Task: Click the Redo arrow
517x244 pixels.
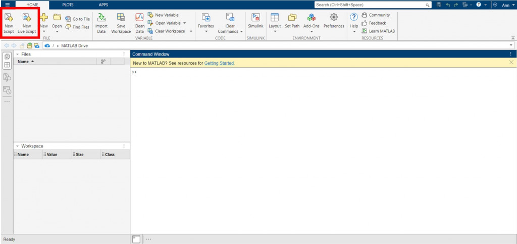Action: point(456,5)
